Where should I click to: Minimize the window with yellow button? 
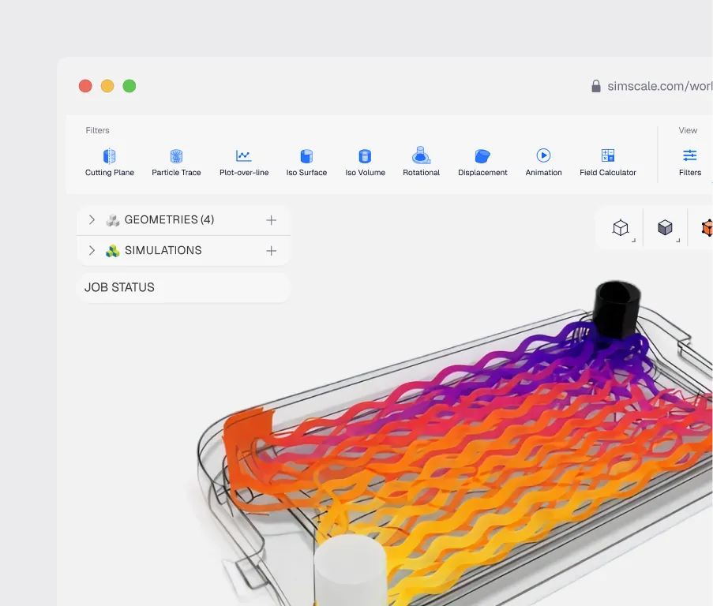(107, 86)
